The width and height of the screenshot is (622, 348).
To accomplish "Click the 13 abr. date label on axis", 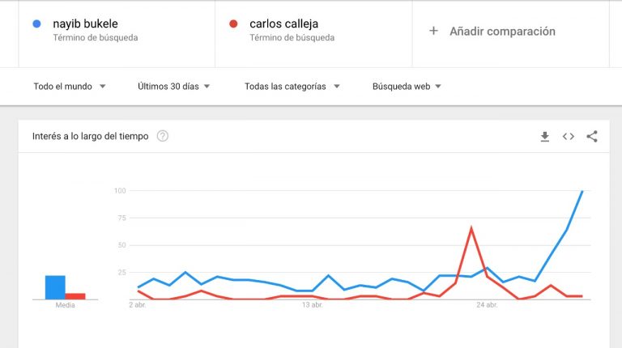I will click(312, 305).
